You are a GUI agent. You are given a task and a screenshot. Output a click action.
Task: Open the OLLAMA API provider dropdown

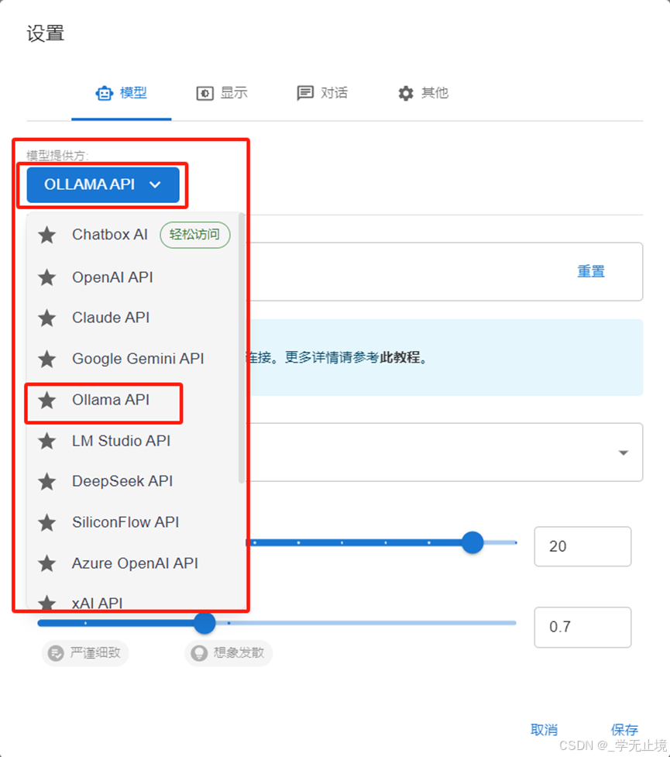coord(103,185)
